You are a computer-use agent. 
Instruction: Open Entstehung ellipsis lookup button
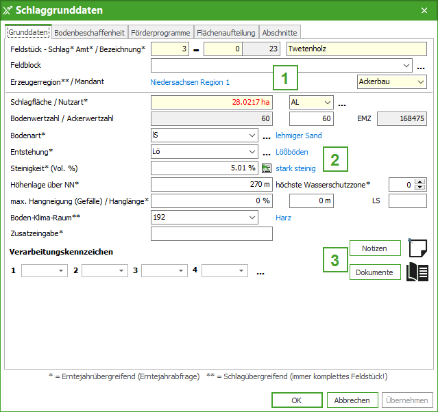click(x=266, y=152)
